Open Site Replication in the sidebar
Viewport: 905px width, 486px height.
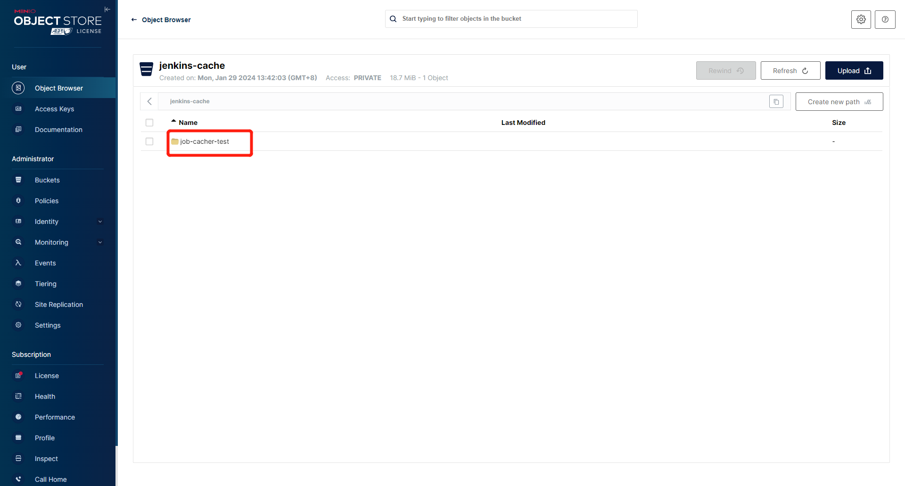[x=58, y=305]
